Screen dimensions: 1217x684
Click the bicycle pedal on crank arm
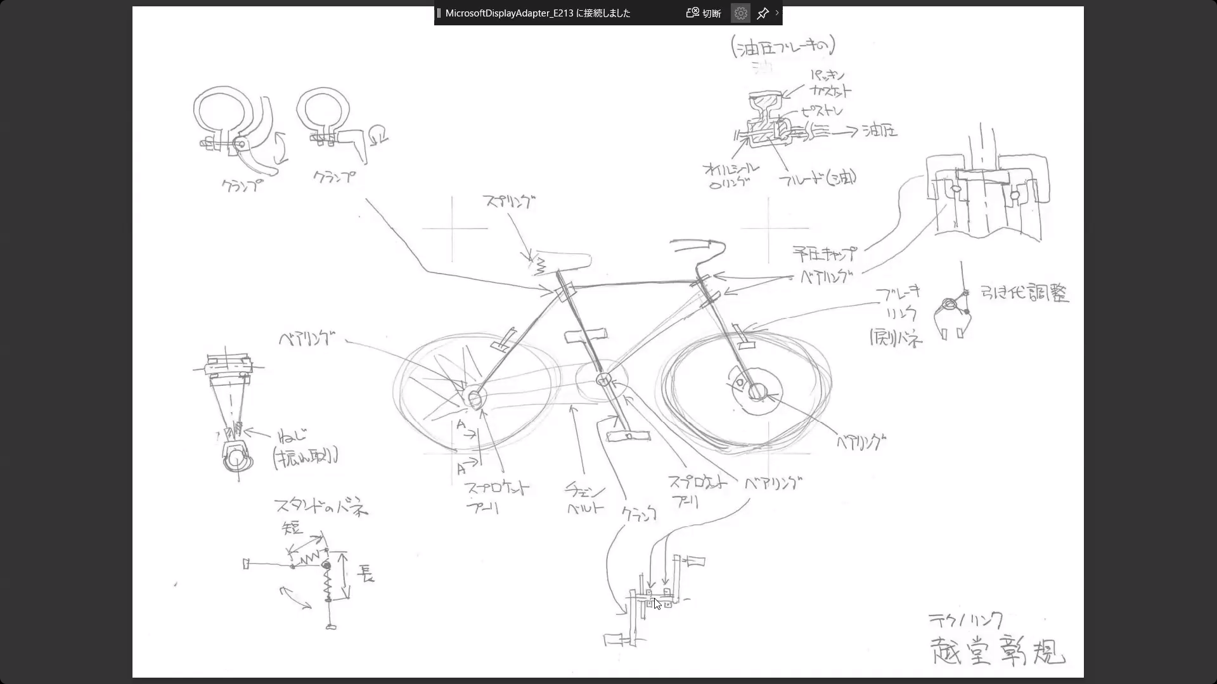tap(628, 436)
